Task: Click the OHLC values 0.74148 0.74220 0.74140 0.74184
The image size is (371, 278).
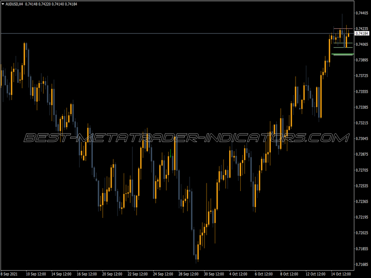Action: pos(51,4)
